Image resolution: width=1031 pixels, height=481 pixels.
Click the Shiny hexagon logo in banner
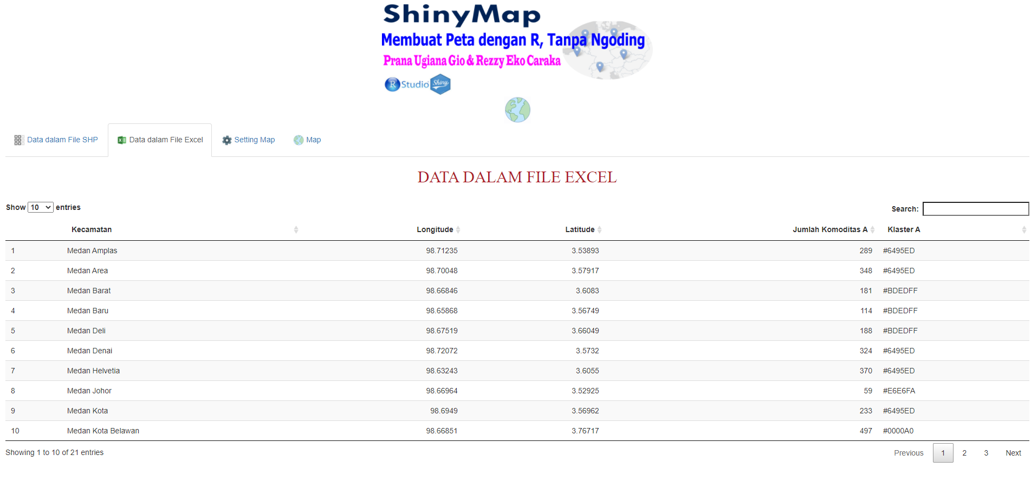coord(440,84)
